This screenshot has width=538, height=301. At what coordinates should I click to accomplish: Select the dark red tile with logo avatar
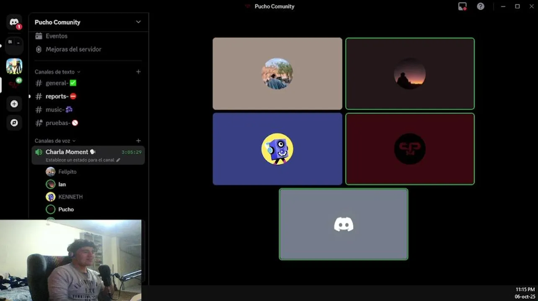click(410, 149)
